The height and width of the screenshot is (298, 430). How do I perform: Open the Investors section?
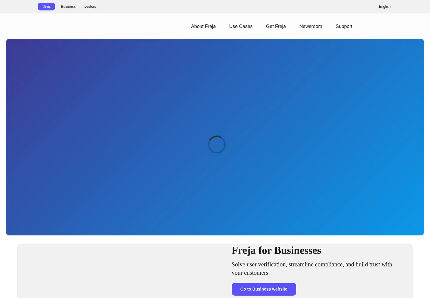[x=89, y=7]
